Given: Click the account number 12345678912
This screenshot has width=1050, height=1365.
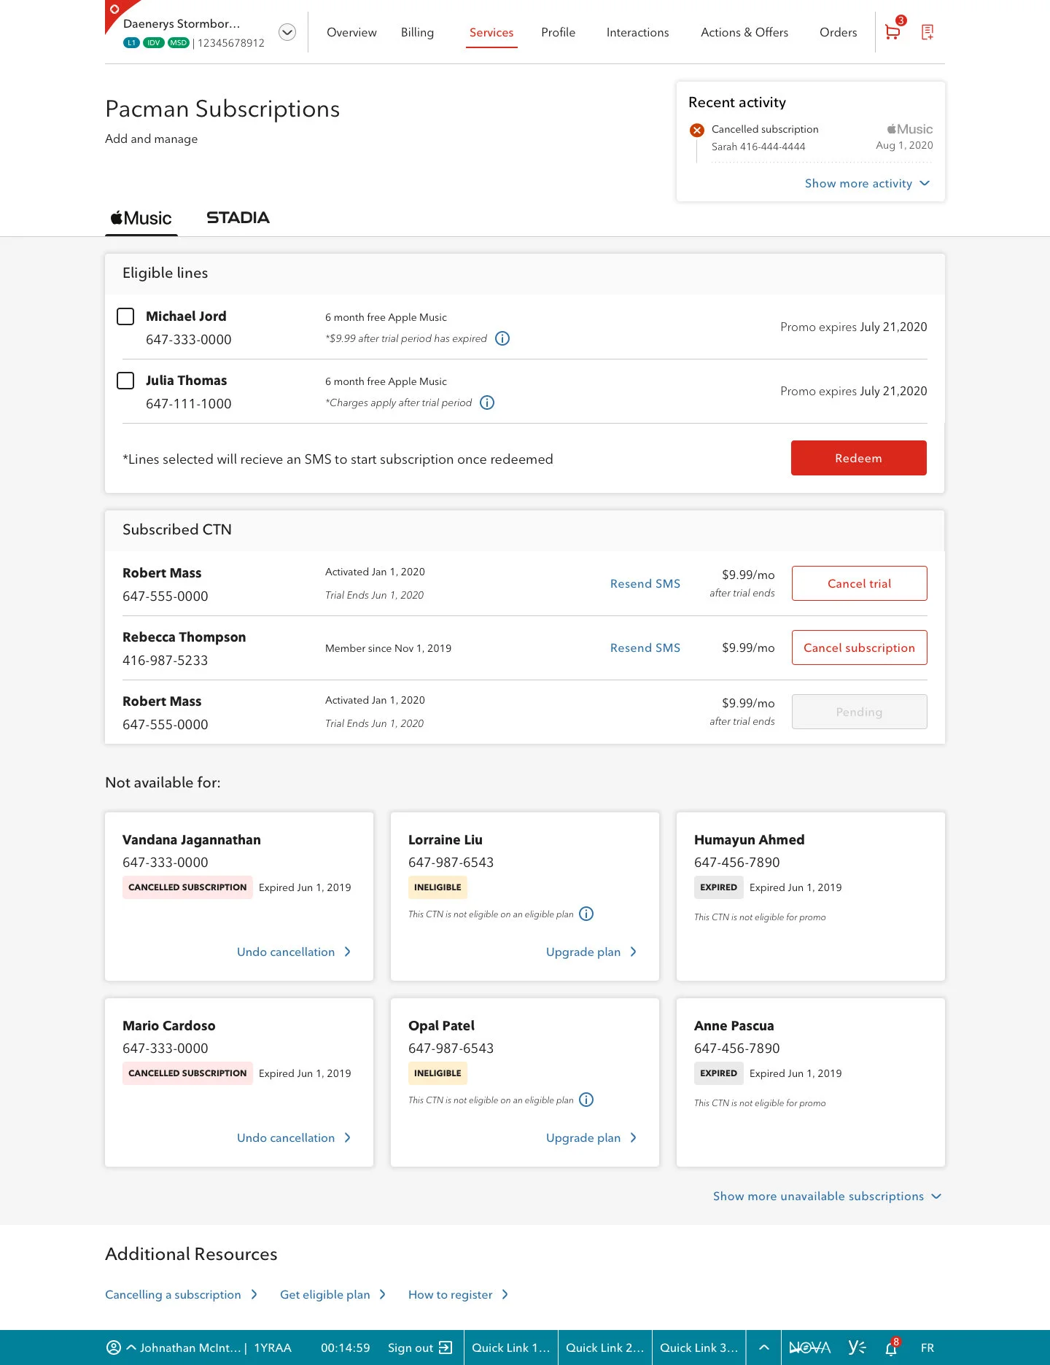Looking at the screenshot, I should click(x=231, y=43).
